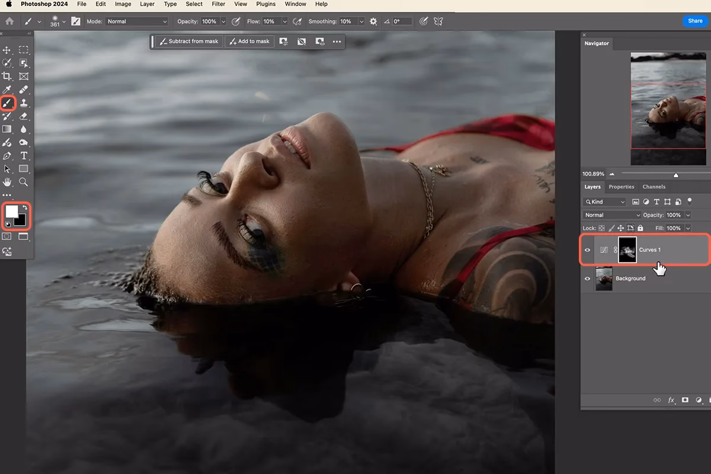711x474 pixels.
Task: Activate the Zoom tool magnifier
Action: click(24, 182)
